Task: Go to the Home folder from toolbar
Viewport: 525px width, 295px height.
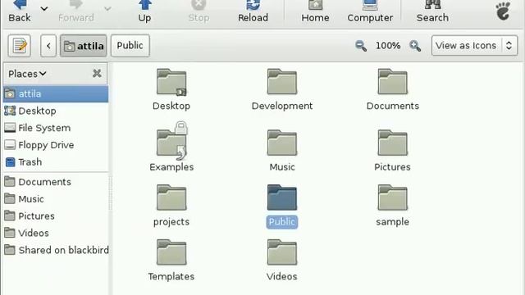Action: [x=315, y=11]
